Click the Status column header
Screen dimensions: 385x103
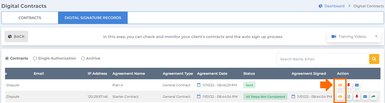click(249, 73)
